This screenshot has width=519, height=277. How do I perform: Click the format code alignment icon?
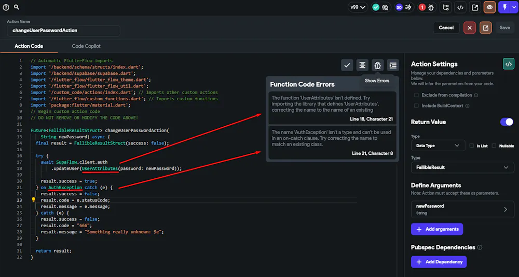362,65
